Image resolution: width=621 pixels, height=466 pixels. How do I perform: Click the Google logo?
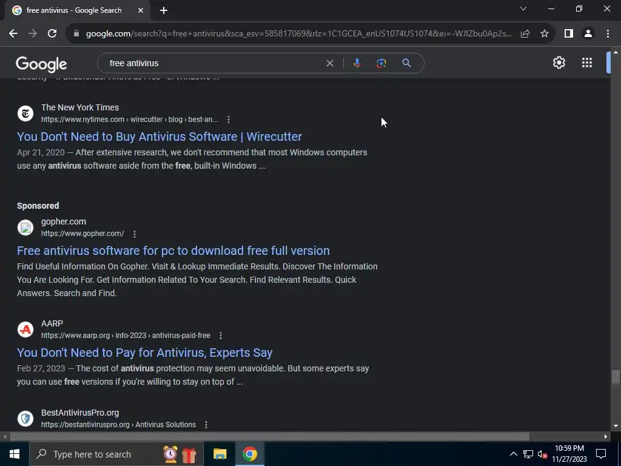click(41, 64)
